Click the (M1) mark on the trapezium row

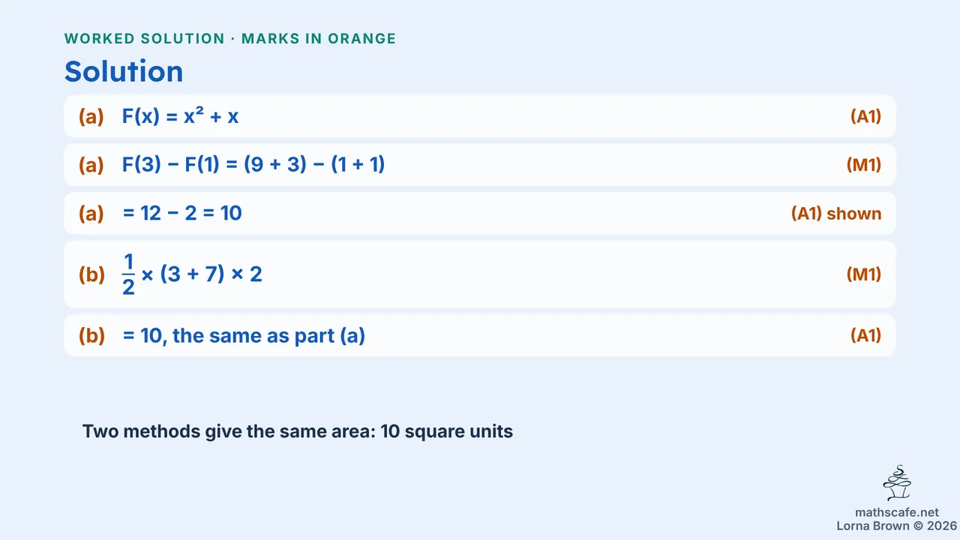coord(864,274)
